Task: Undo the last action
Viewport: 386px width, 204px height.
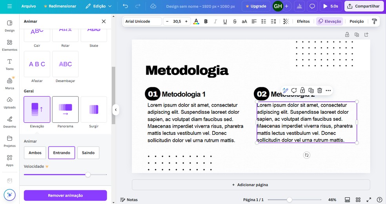Action: [x=125, y=6]
